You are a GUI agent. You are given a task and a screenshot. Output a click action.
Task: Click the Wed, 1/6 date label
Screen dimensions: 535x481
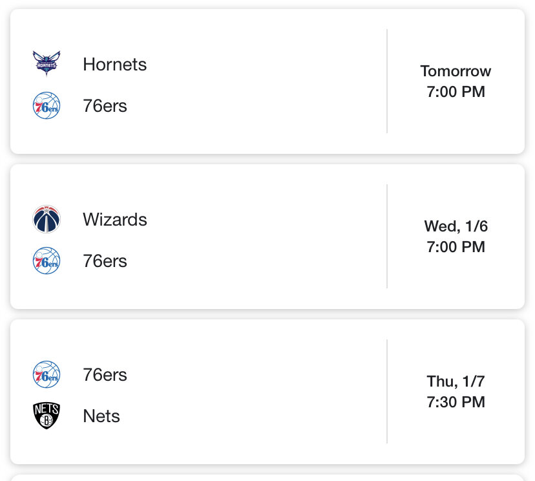456,226
